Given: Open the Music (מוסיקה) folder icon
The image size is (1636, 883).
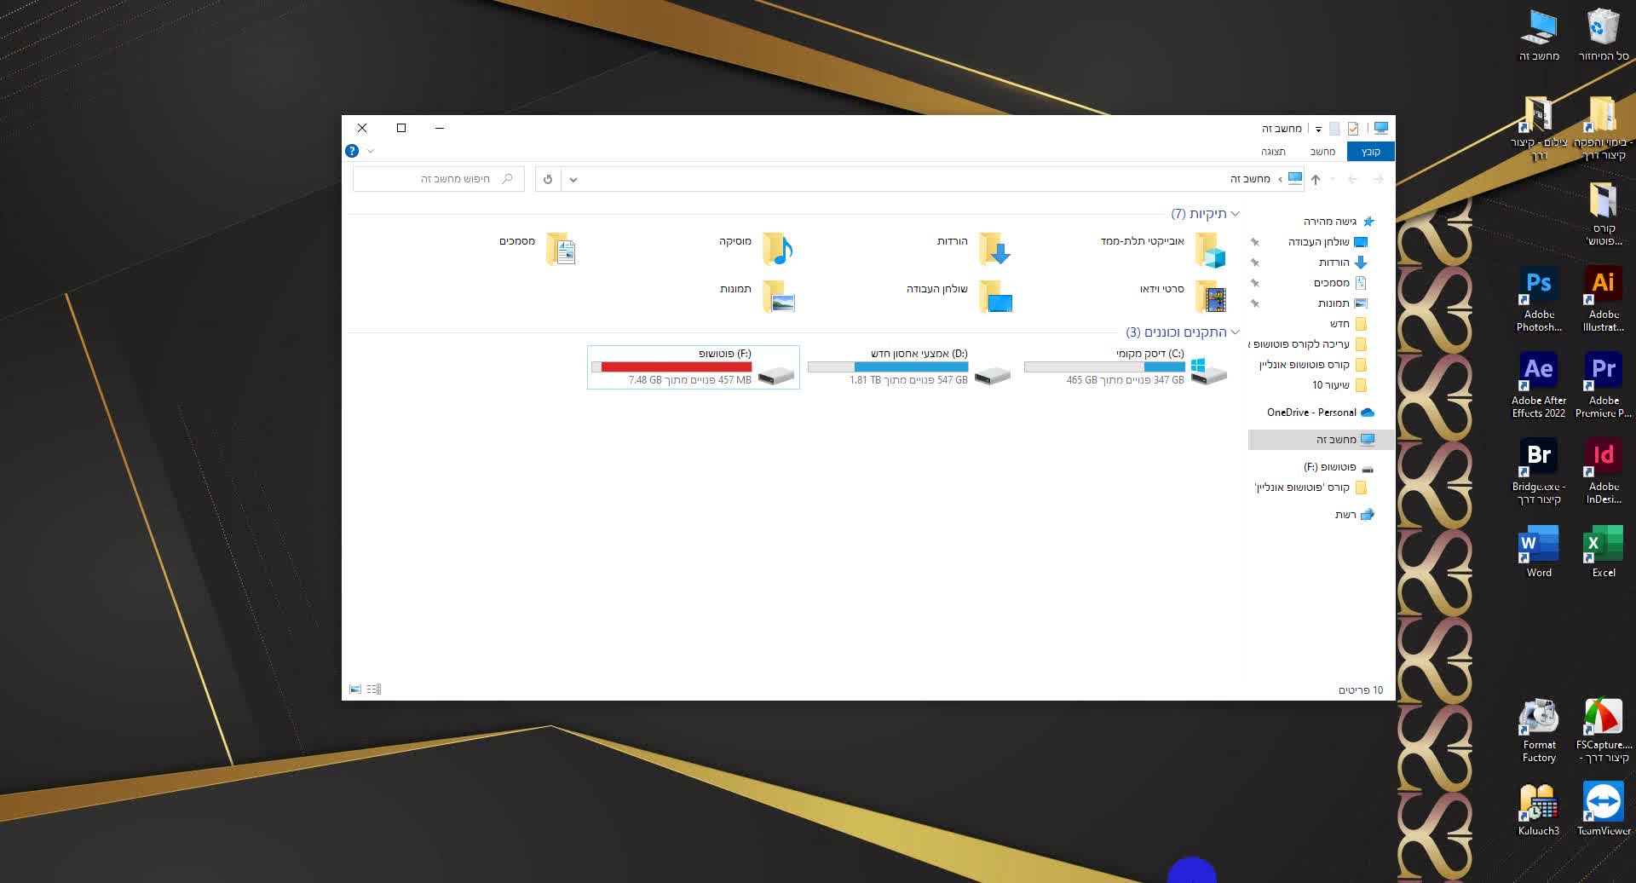Looking at the screenshot, I should 777,249.
